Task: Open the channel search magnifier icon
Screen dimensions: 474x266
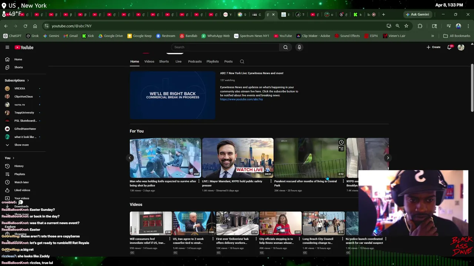Action: (242, 61)
